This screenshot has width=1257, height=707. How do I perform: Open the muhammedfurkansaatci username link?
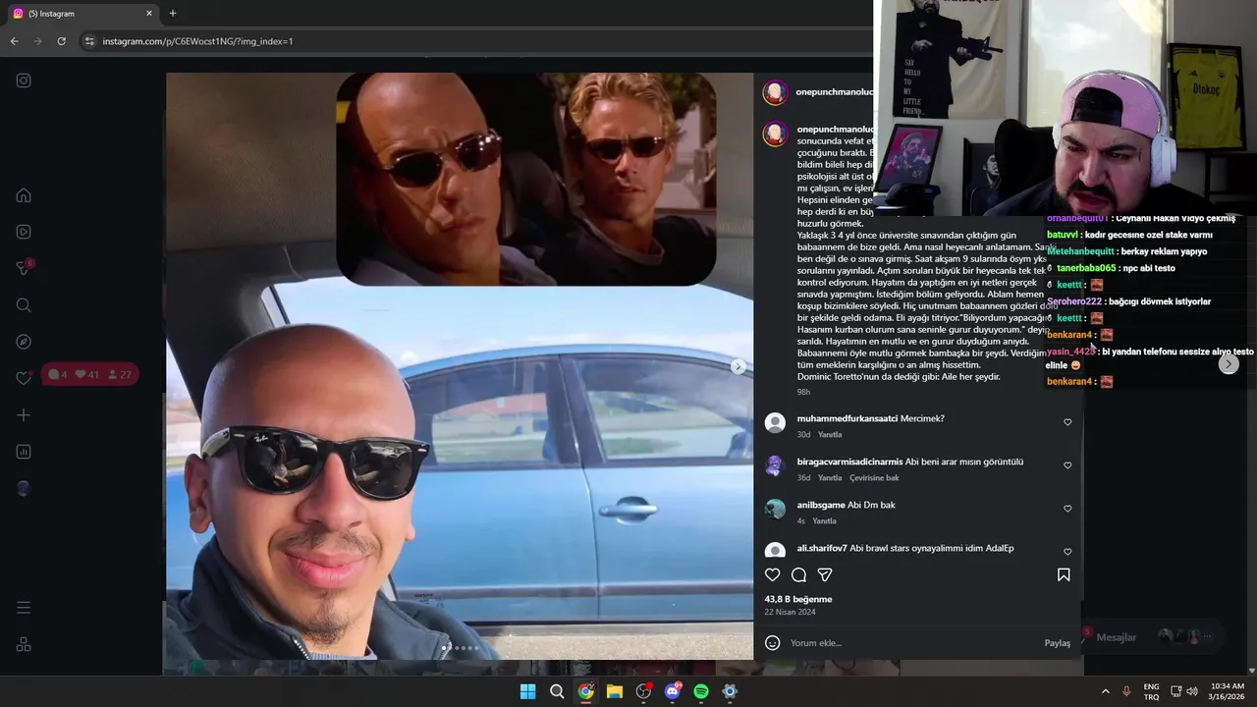point(847,418)
